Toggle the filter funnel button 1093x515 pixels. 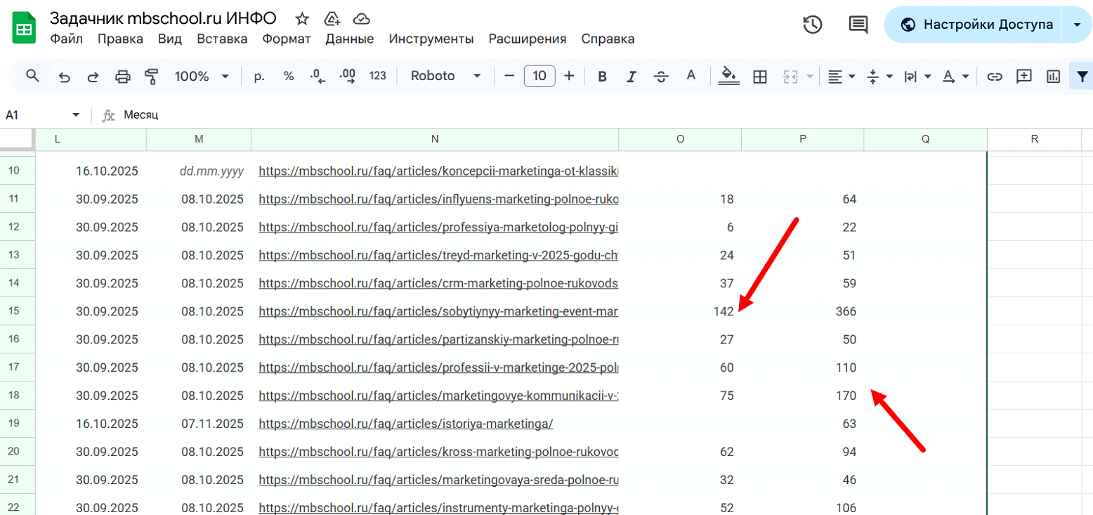[1082, 76]
